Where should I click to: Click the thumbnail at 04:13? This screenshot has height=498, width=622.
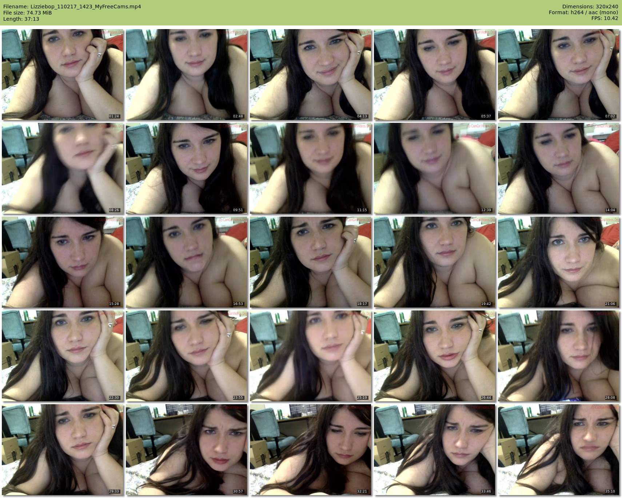click(x=311, y=75)
